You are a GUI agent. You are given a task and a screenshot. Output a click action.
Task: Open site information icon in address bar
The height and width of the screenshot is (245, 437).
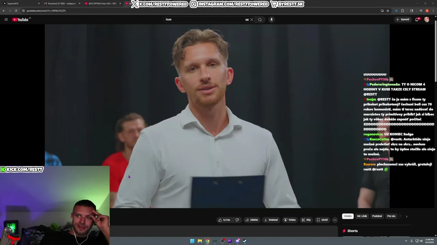[x=23, y=11]
